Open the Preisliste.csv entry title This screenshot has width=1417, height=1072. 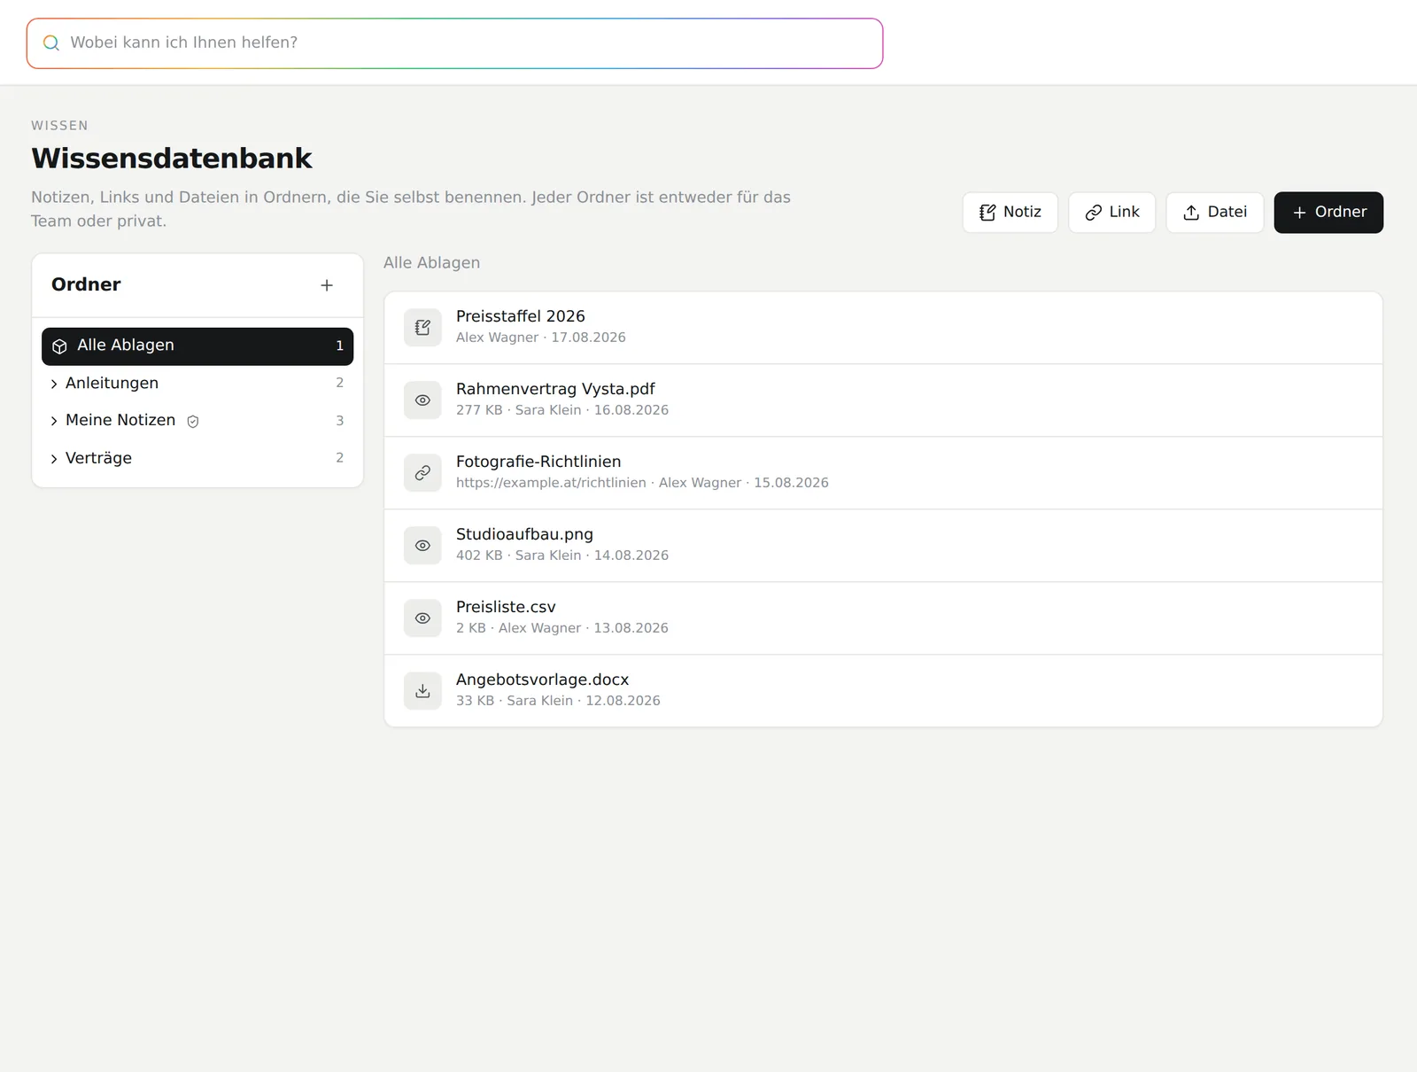[x=506, y=607]
